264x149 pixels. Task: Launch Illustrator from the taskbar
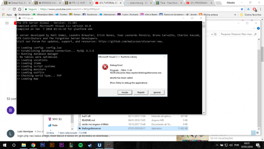pos(52,145)
